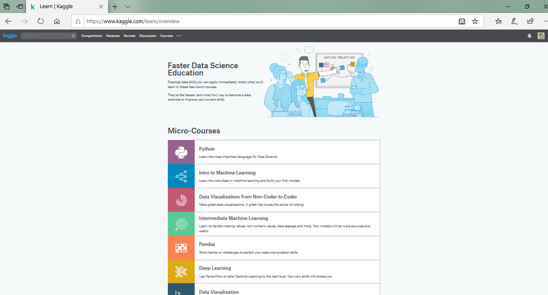Screen dimensions: 548x295
Task: Open the notifications bell
Action: coord(530,36)
